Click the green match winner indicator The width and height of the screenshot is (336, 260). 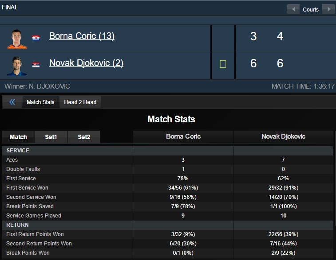click(223, 64)
